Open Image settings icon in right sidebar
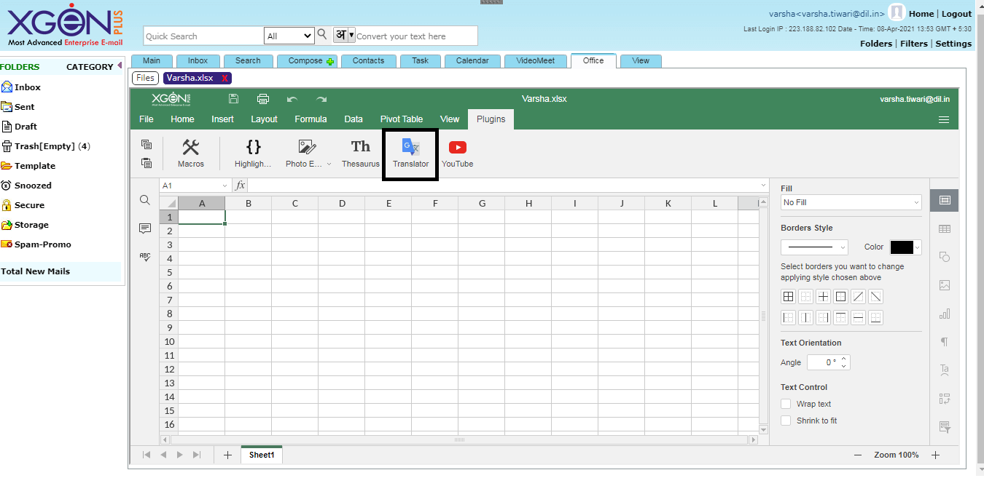The width and height of the screenshot is (984, 478). click(x=945, y=285)
